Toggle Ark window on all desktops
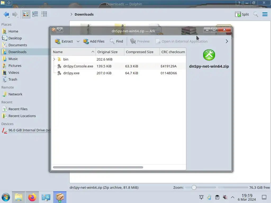 60,30
